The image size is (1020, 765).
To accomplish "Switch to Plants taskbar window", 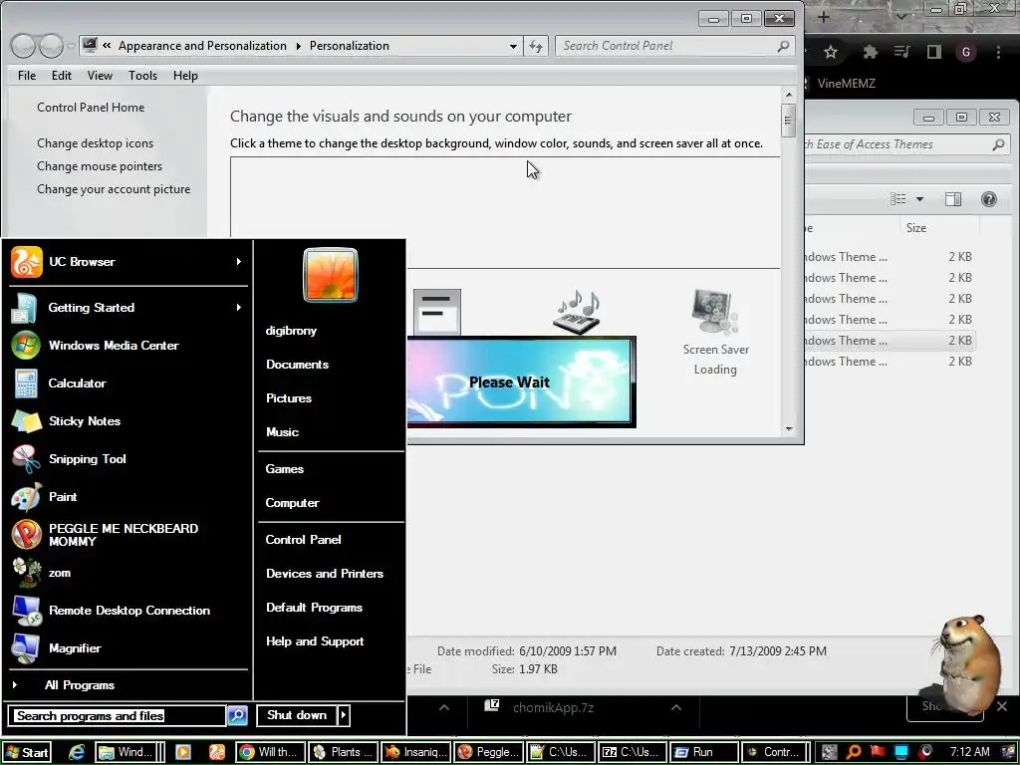I will click(x=343, y=752).
